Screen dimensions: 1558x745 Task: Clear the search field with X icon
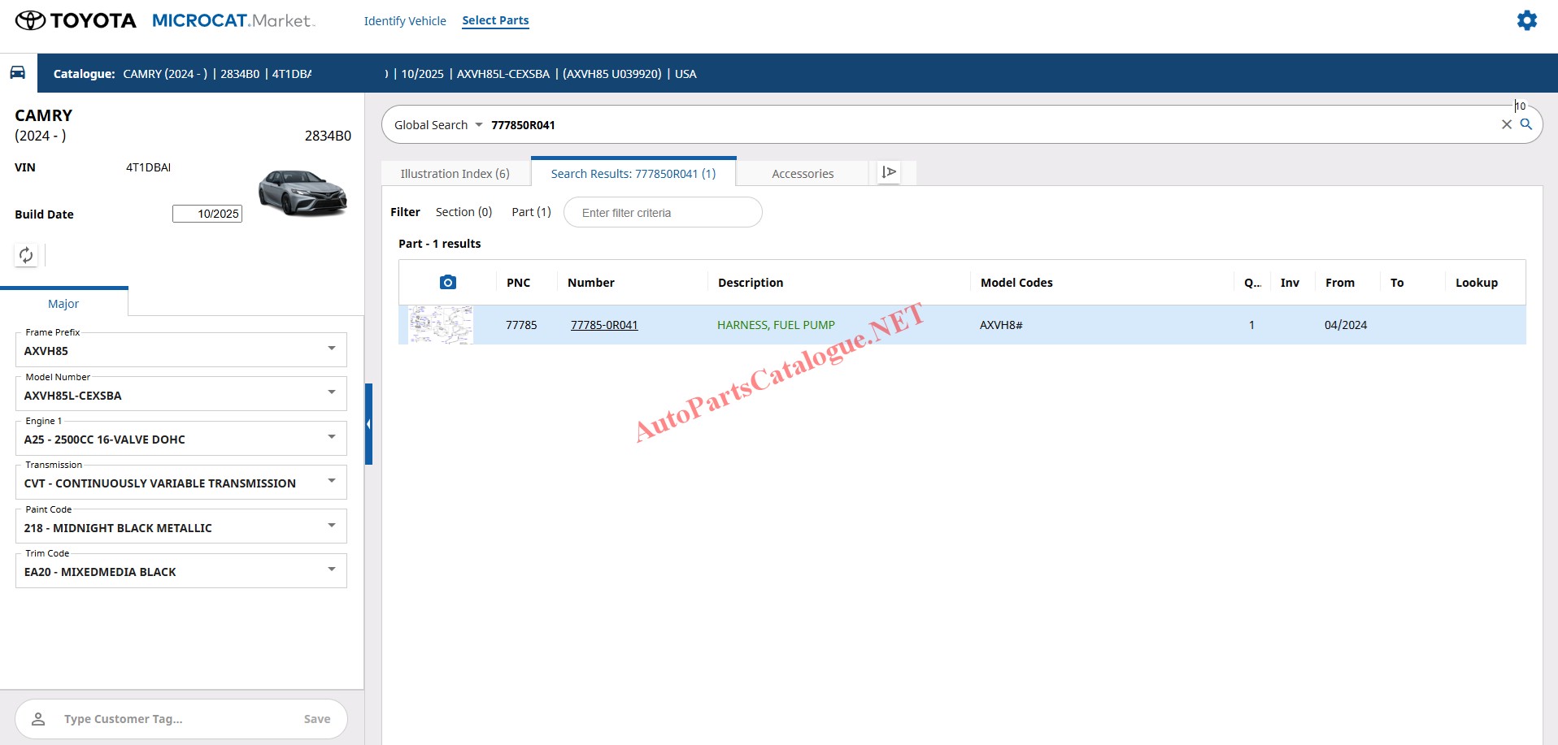(1506, 124)
